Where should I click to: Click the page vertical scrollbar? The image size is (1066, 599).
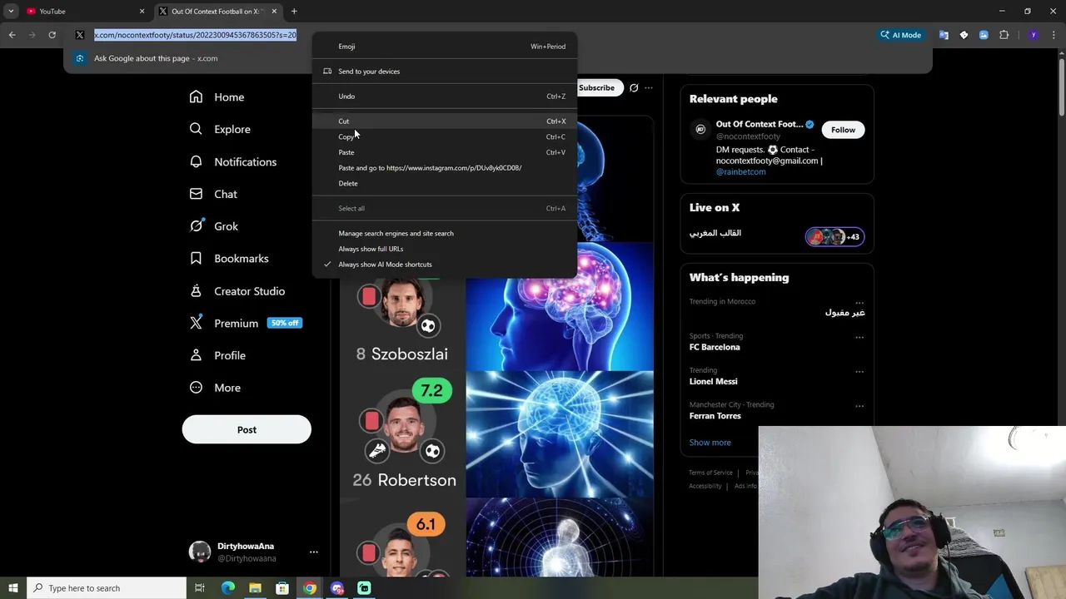[x=1061, y=87]
